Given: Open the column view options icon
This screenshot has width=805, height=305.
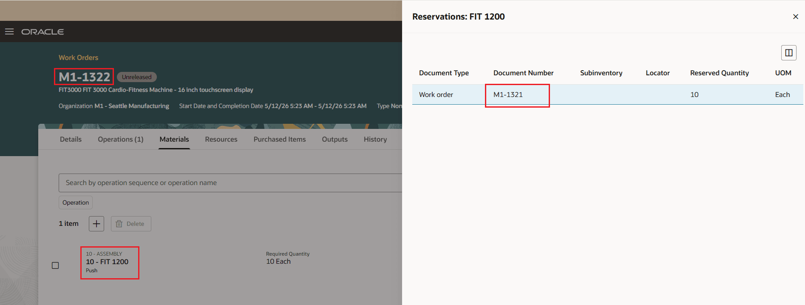Looking at the screenshot, I should 789,53.
